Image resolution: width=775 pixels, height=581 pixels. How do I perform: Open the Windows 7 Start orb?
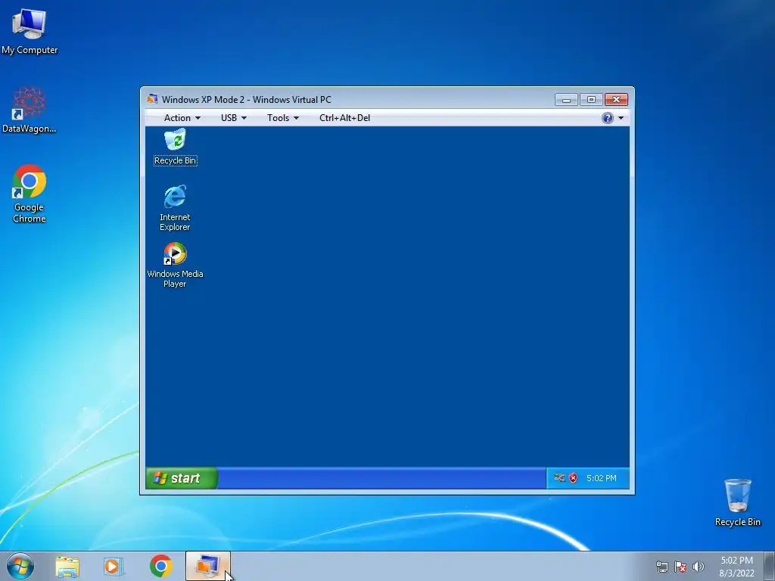(20, 566)
